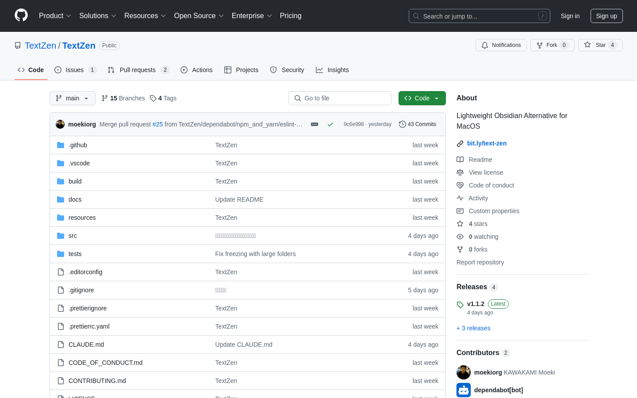Open .editorconfig file
The width and height of the screenshot is (637, 398).
click(x=85, y=272)
